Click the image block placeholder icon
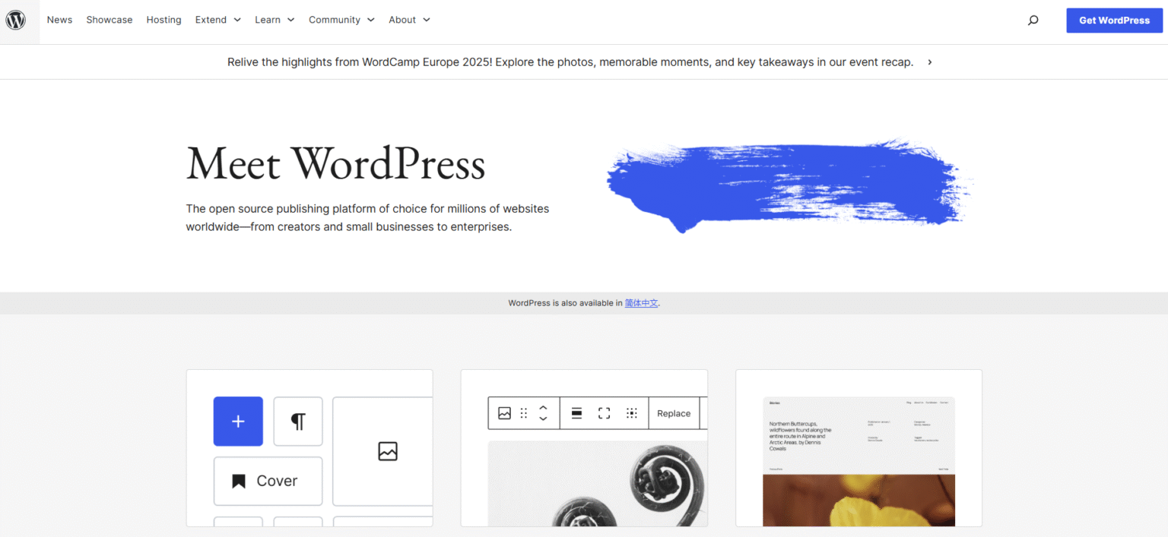Image resolution: width=1168 pixels, height=537 pixels. [388, 451]
